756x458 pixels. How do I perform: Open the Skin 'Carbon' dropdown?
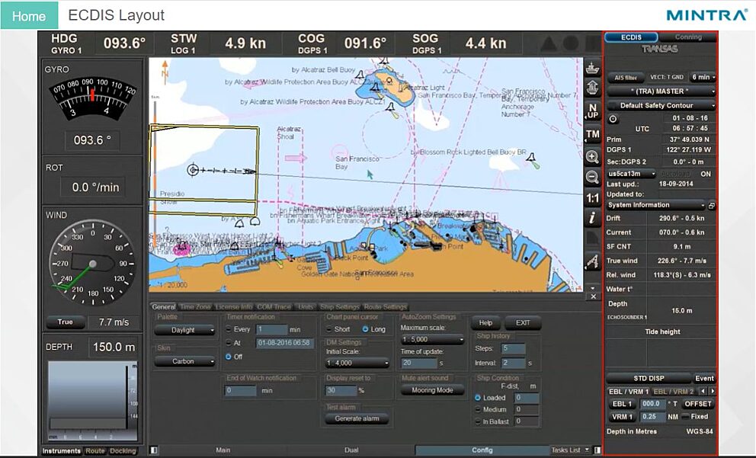click(x=185, y=361)
